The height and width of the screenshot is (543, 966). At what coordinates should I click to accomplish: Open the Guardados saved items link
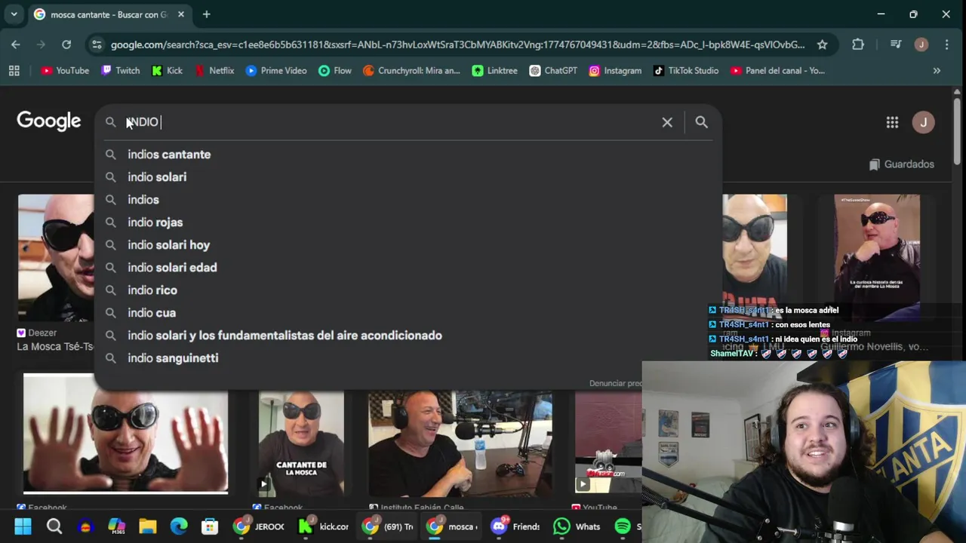pos(901,164)
